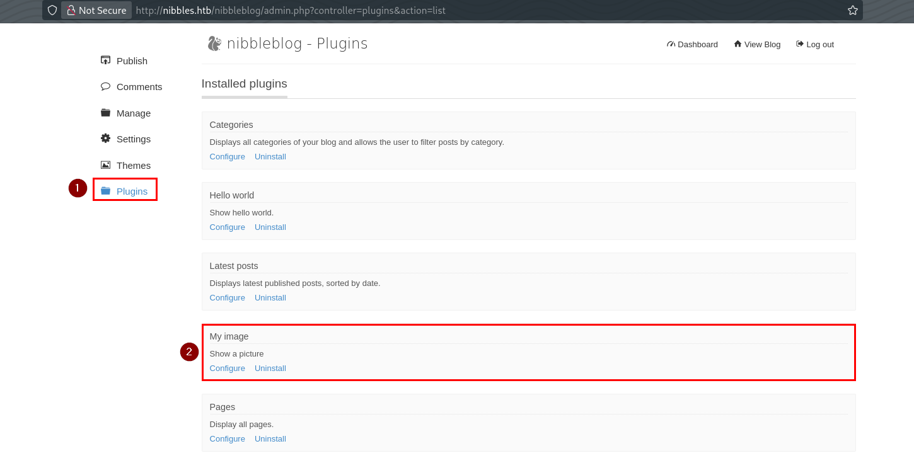
Task: Click the Not Secure padlock icon
Action: pyautogui.click(x=71, y=10)
